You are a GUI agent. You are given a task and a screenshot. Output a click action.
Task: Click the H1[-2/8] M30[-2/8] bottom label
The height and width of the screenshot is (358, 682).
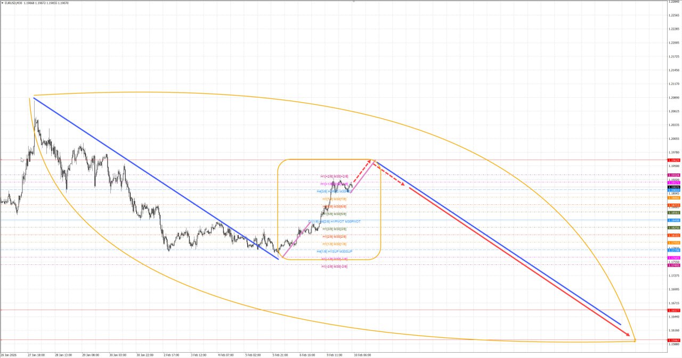pyautogui.click(x=335, y=267)
